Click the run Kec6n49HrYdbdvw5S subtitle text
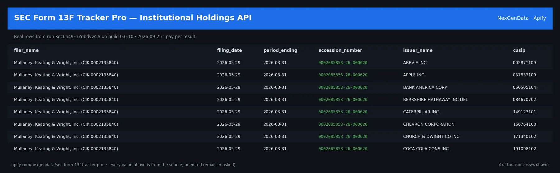This screenshot has height=173, width=560. 105,37
